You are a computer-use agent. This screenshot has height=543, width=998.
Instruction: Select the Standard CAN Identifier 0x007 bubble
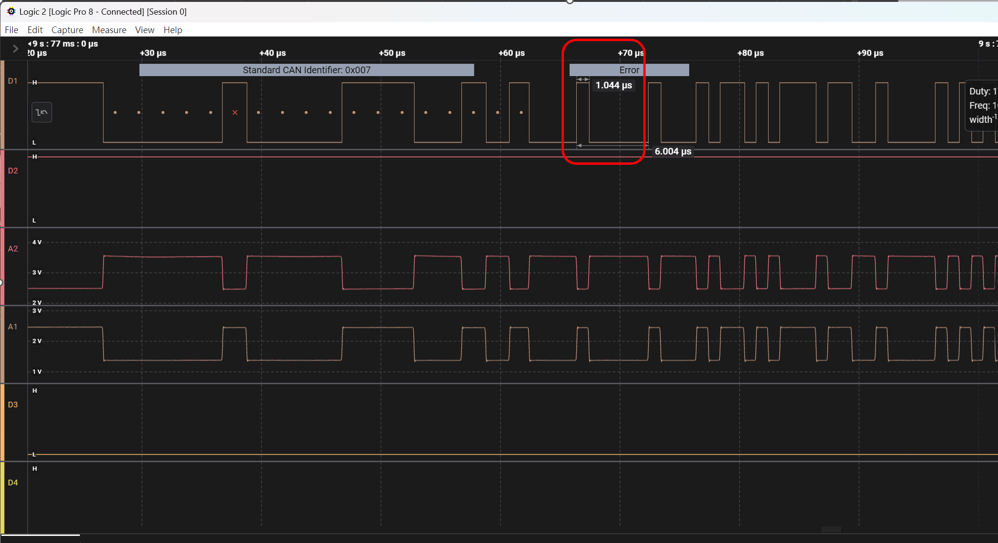307,70
